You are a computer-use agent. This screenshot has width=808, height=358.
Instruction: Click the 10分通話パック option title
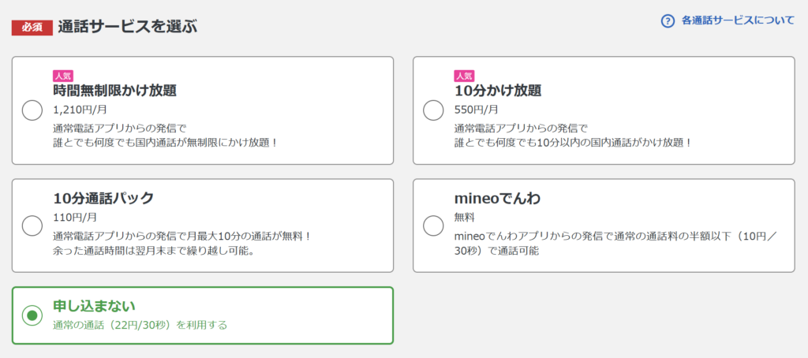103,198
